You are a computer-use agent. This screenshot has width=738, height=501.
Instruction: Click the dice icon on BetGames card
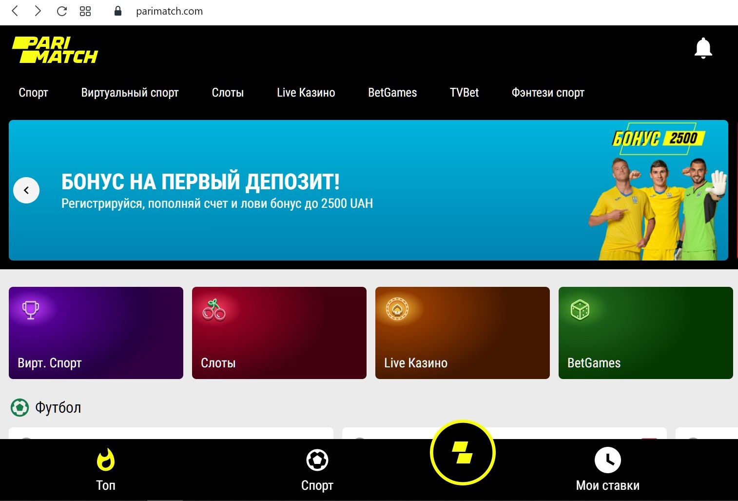coord(580,310)
